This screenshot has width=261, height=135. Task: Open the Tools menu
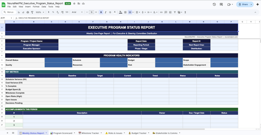[51, 7]
